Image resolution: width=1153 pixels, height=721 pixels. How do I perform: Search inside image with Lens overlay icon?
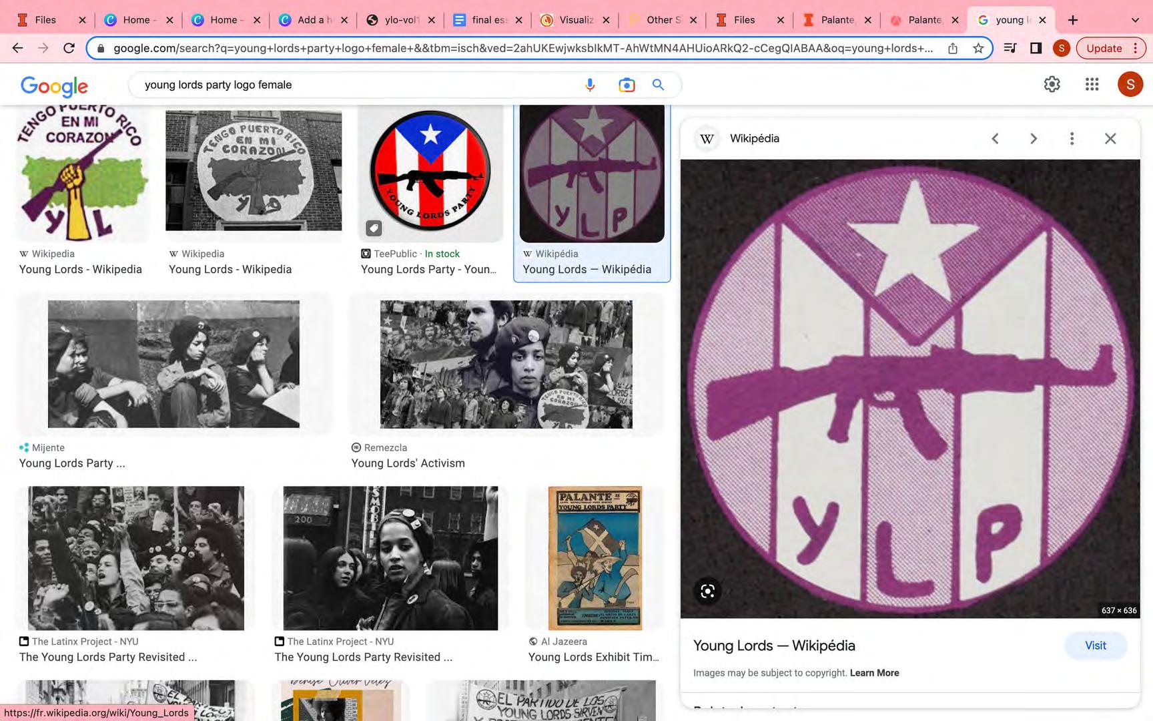(x=708, y=591)
